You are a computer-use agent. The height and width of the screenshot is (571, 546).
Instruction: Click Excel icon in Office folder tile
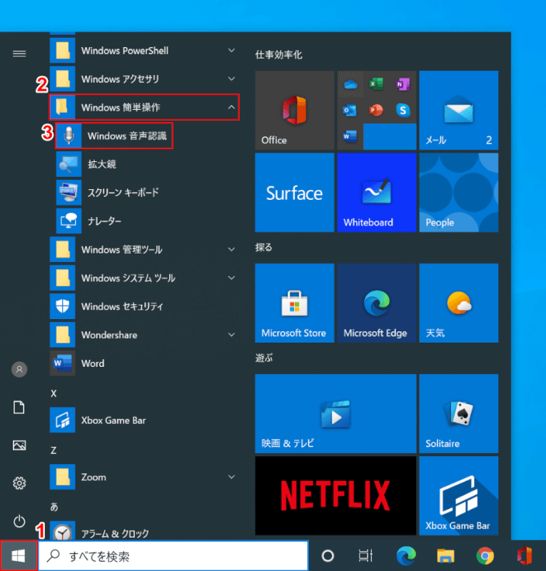click(x=376, y=84)
